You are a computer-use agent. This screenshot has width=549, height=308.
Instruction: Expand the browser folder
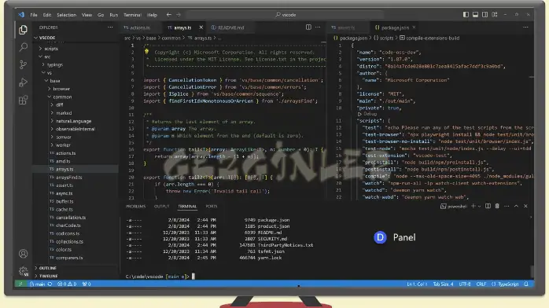[x=76, y=89]
